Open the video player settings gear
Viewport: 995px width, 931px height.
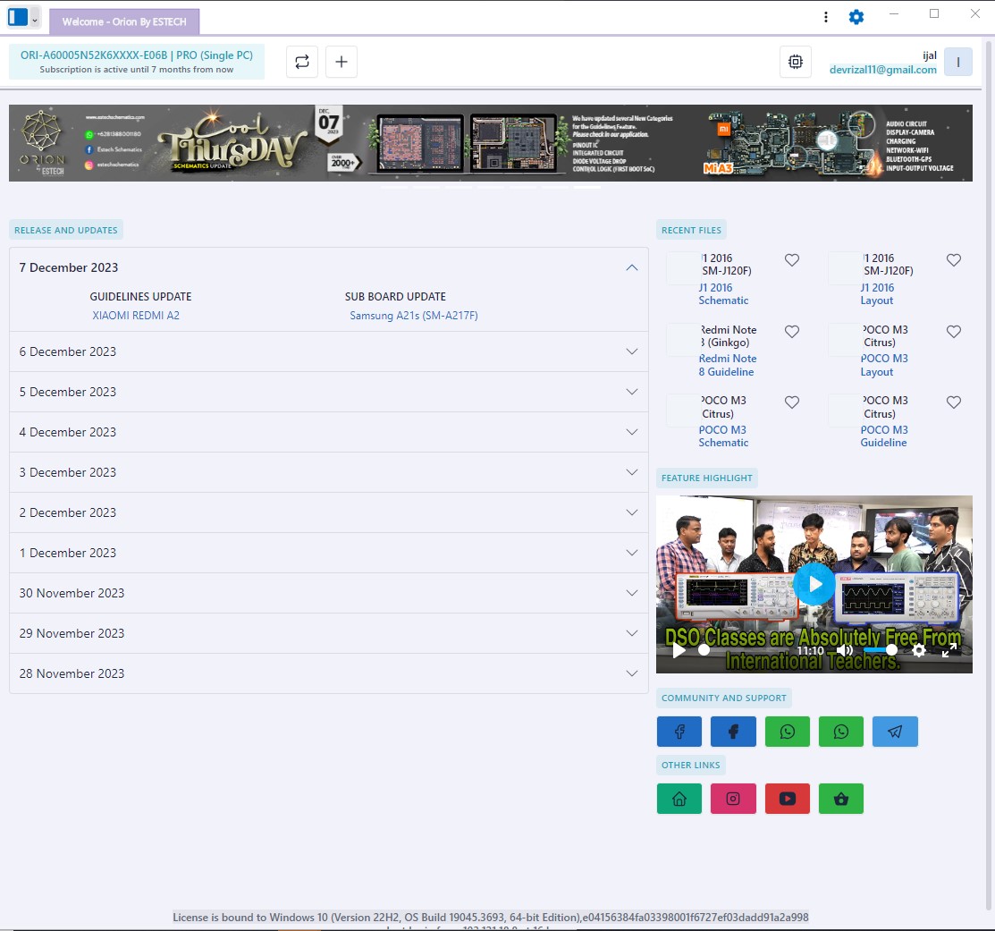click(x=919, y=650)
